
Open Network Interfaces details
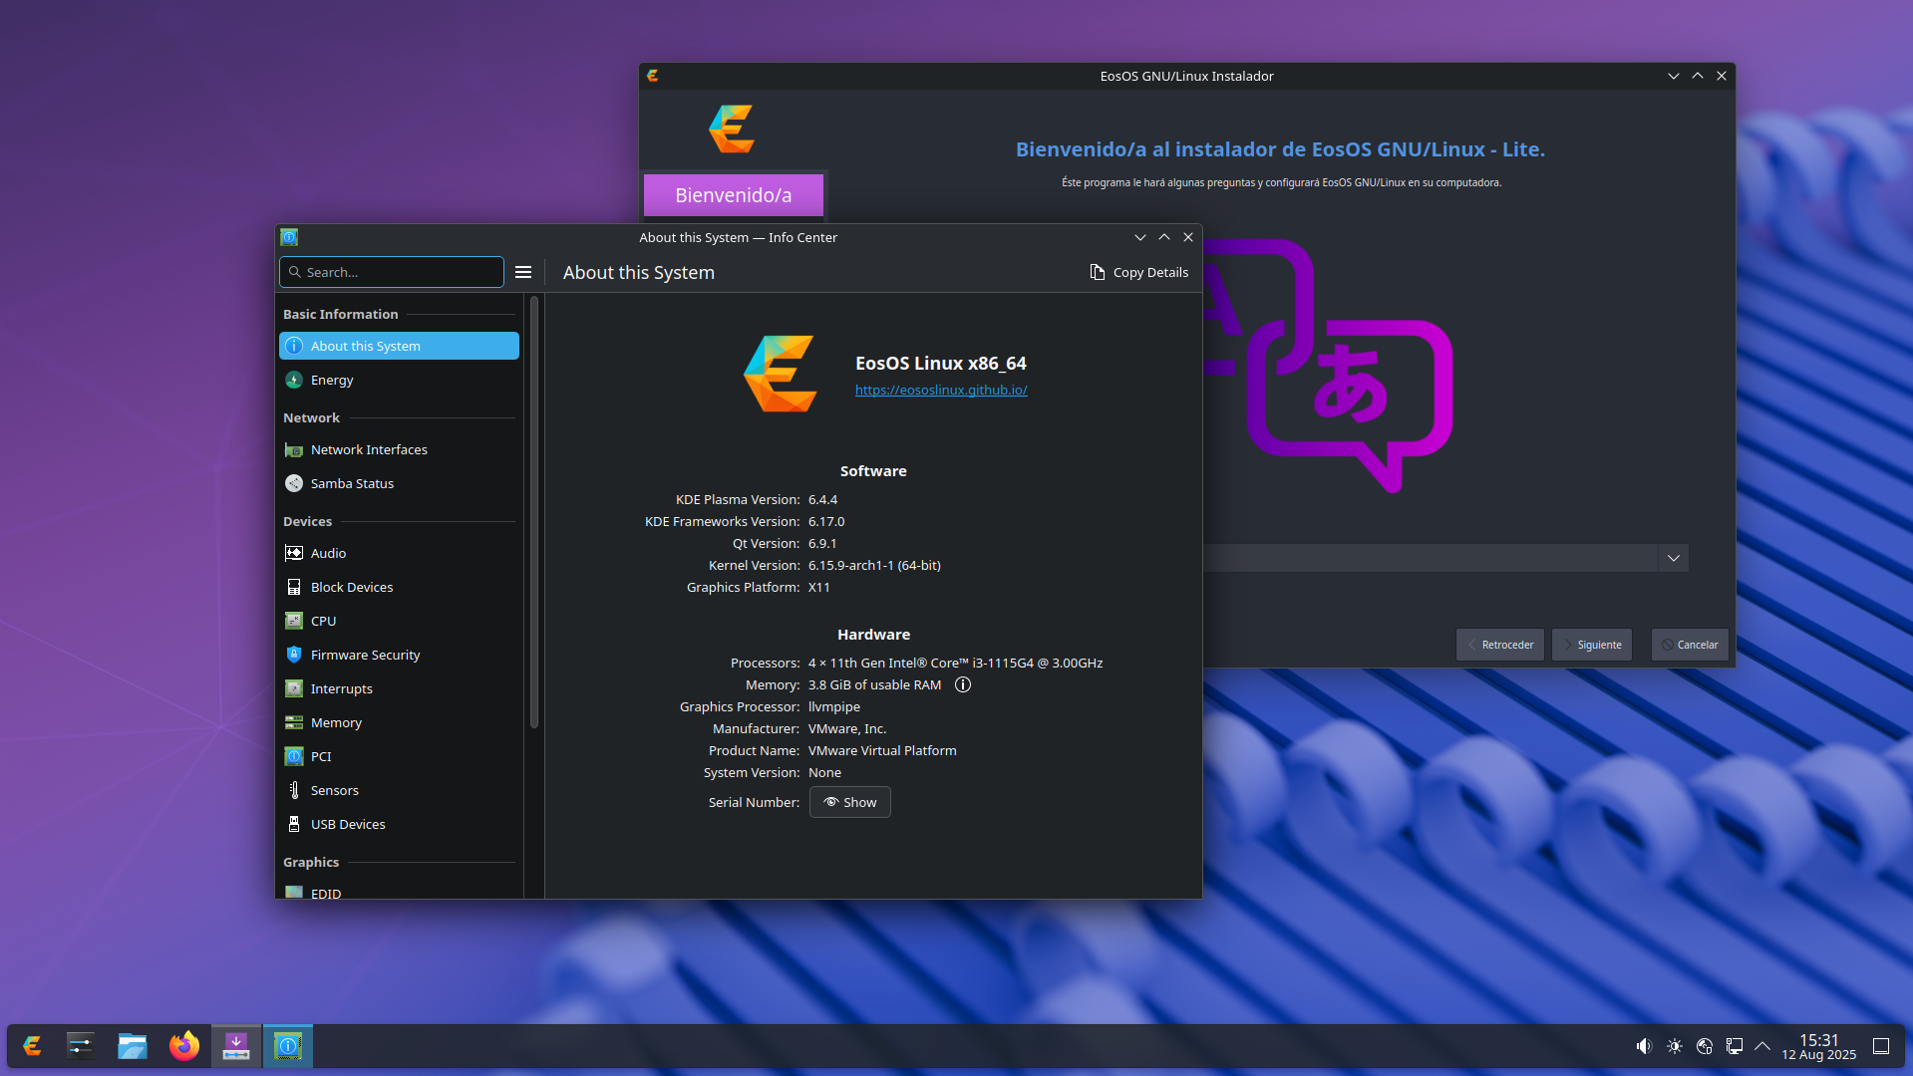point(368,449)
